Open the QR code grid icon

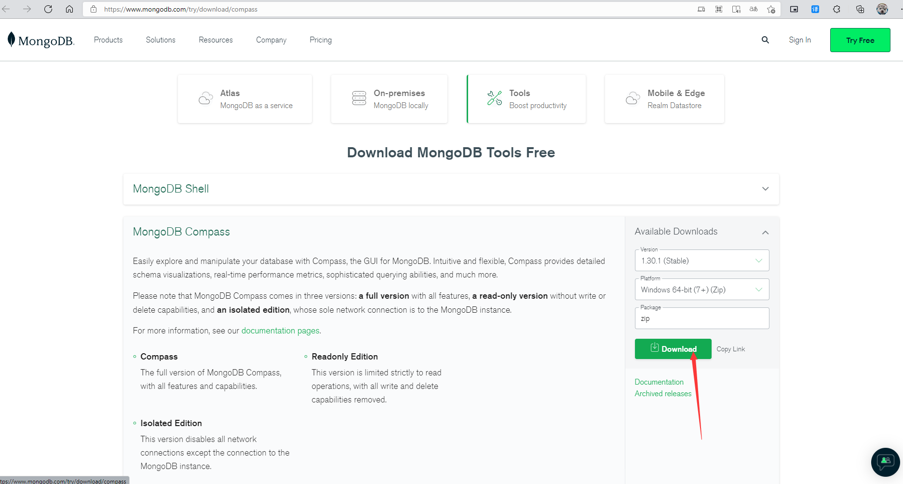[719, 9]
